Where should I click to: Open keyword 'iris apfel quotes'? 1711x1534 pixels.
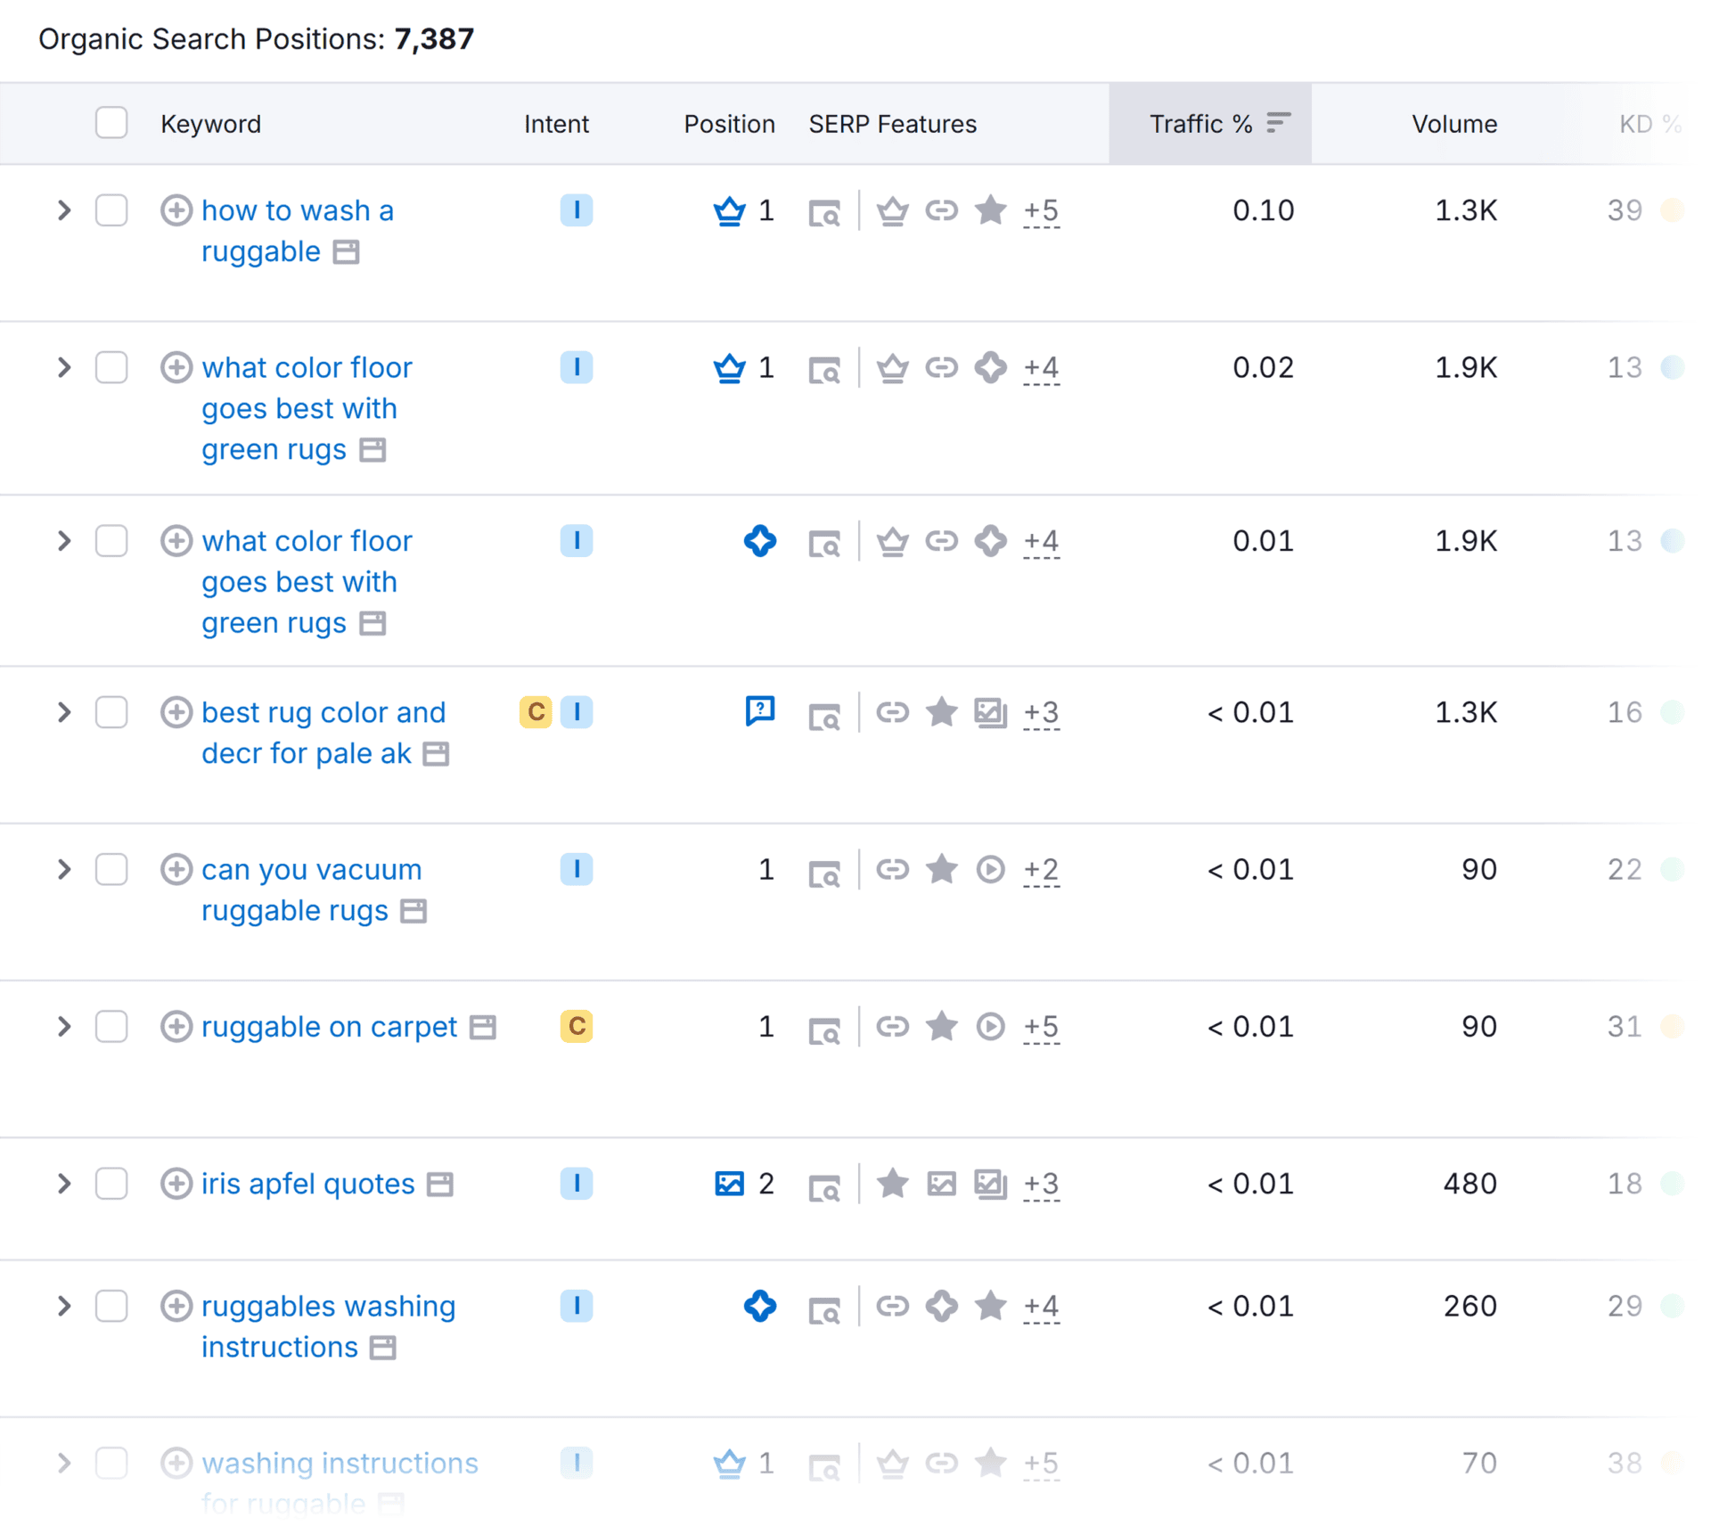pos(307,1184)
